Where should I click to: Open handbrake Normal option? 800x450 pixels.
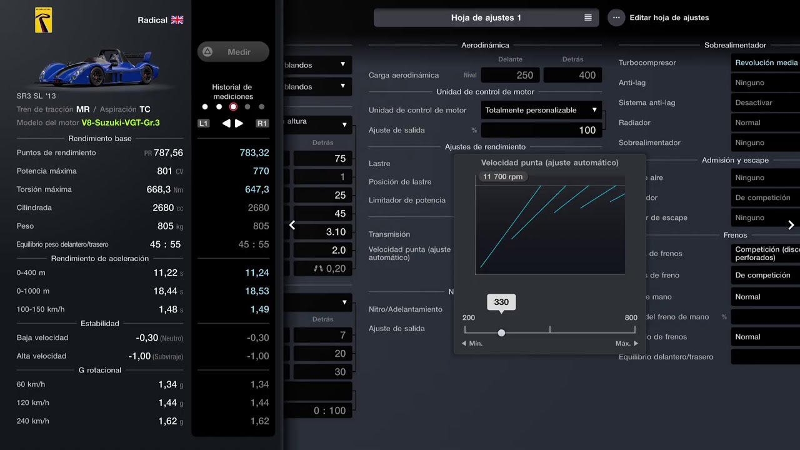coord(766,297)
